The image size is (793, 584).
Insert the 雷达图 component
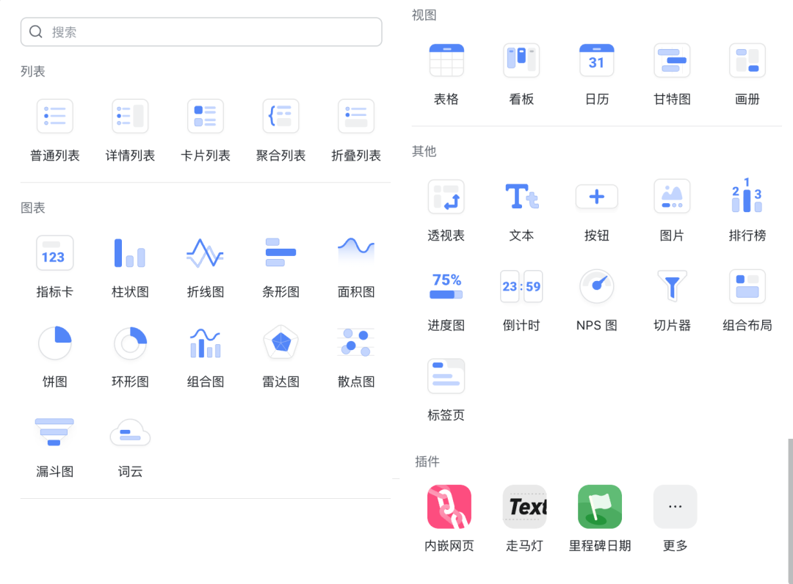point(280,342)
